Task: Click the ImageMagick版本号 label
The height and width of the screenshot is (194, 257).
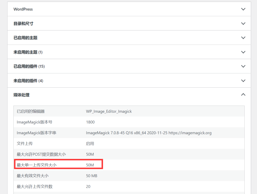Action: [x=34, y=122]
